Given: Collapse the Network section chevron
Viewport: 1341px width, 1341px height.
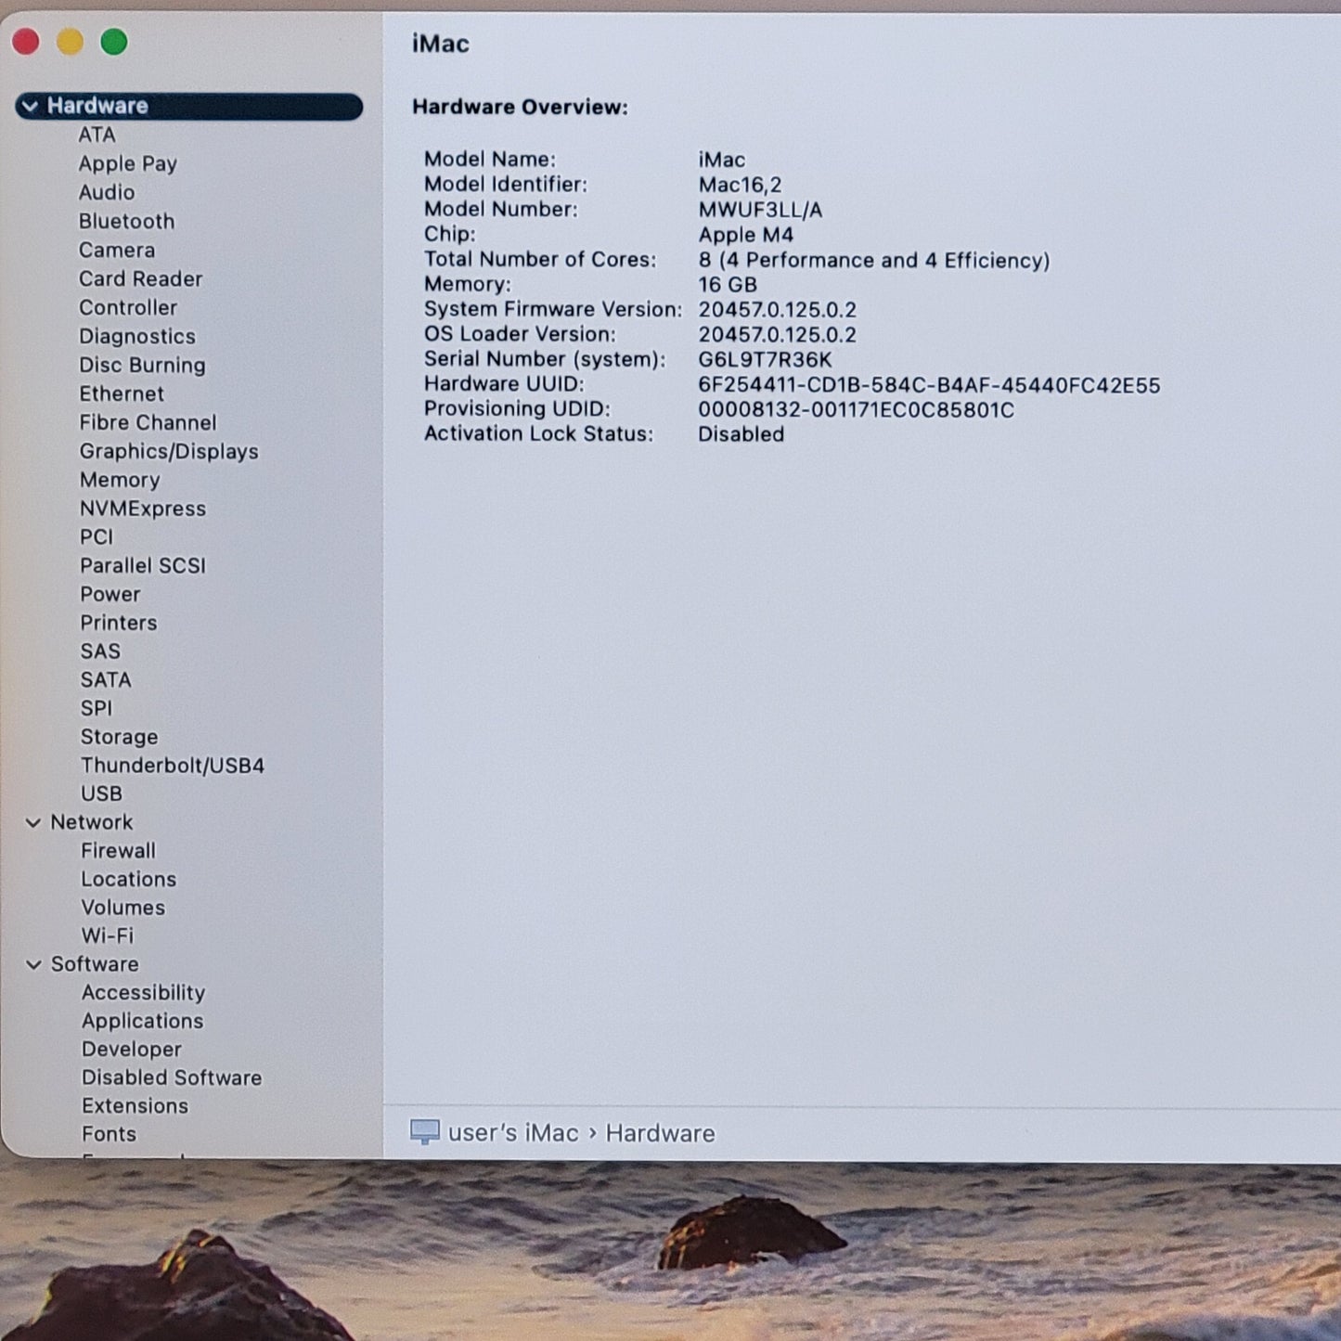Looking at the screenshot, I should pyautogui.click(x=33, y=822).
